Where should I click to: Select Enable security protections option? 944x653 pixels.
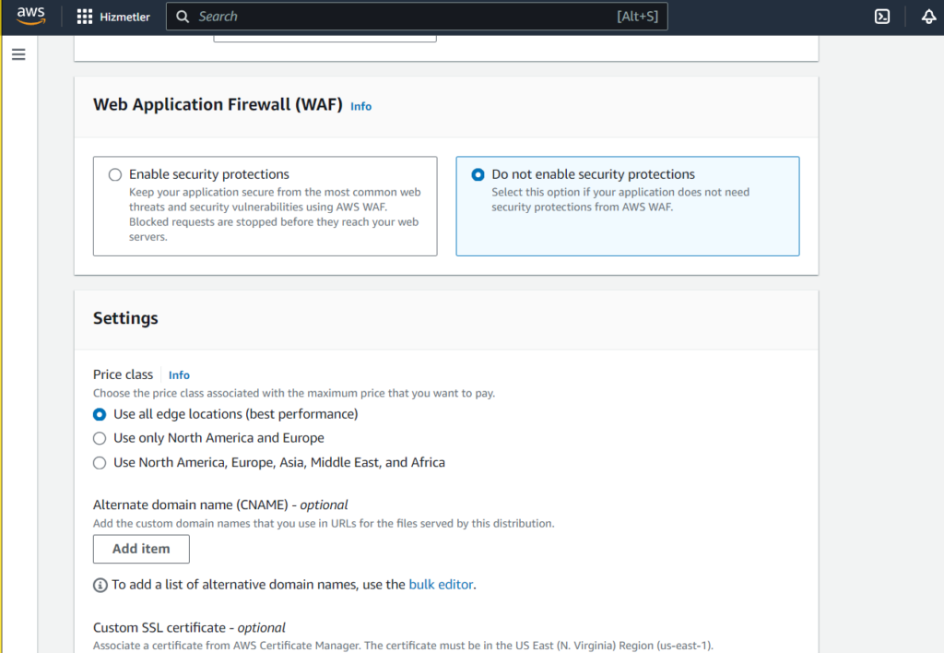(115, 174)
